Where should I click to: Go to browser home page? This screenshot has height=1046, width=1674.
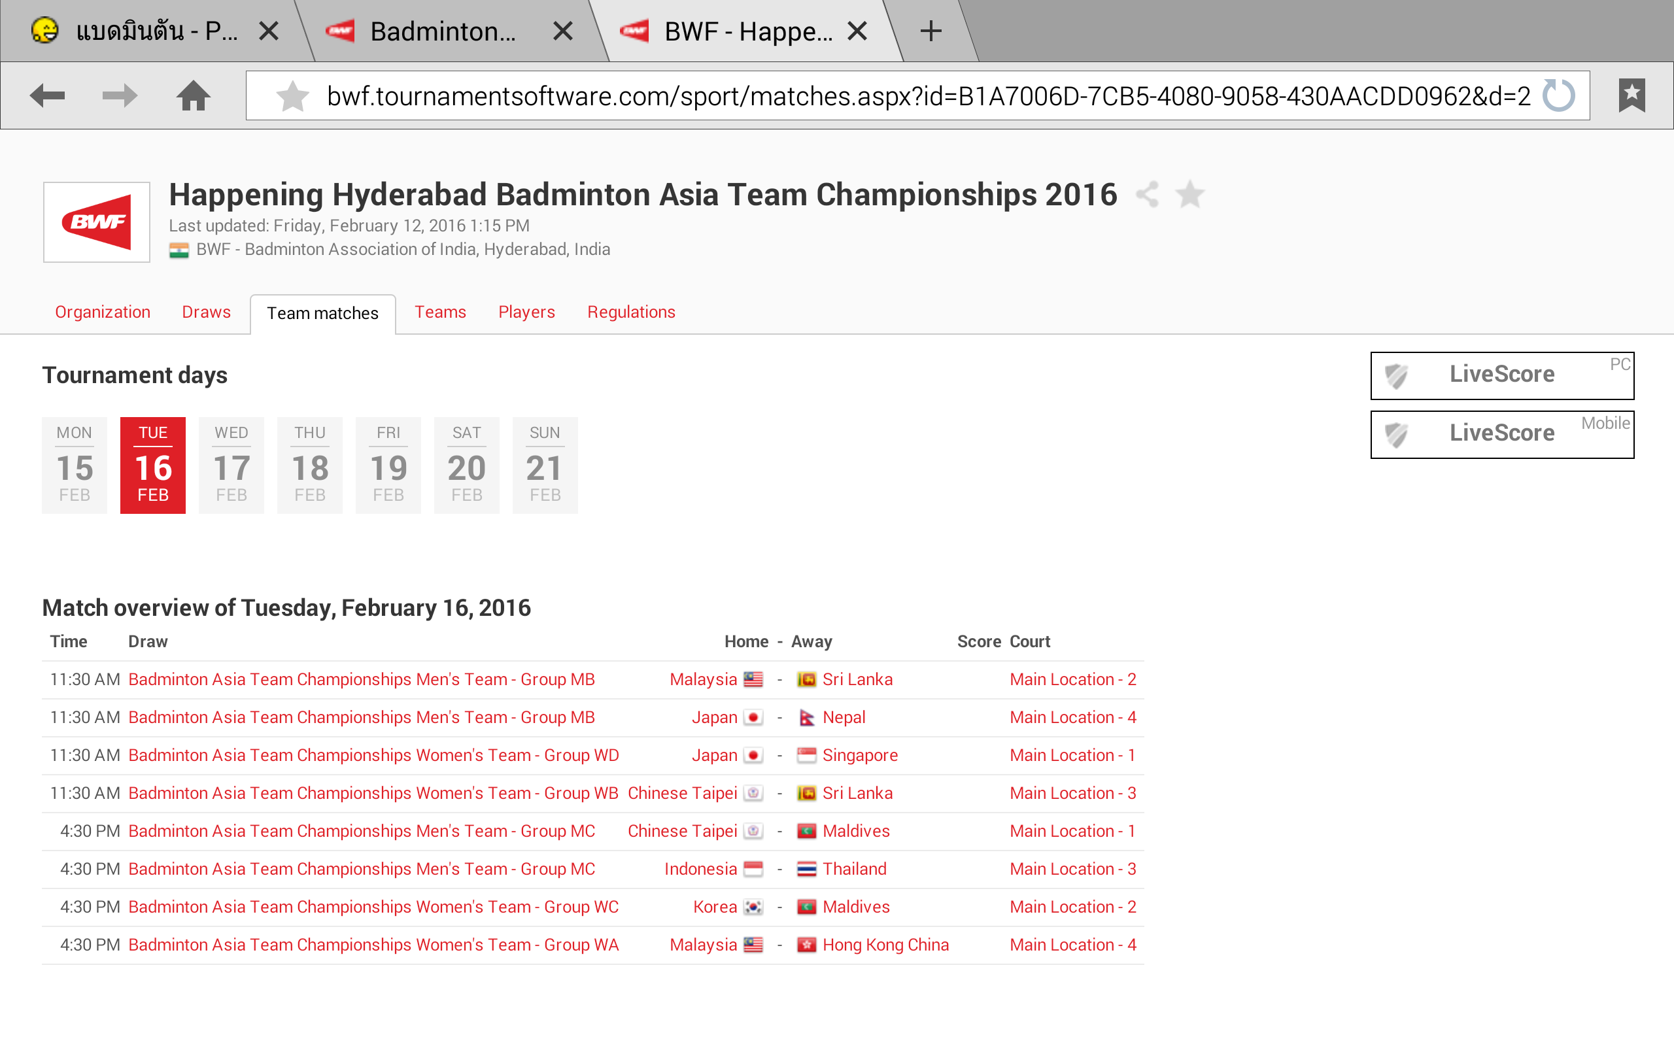click(193, 95)
